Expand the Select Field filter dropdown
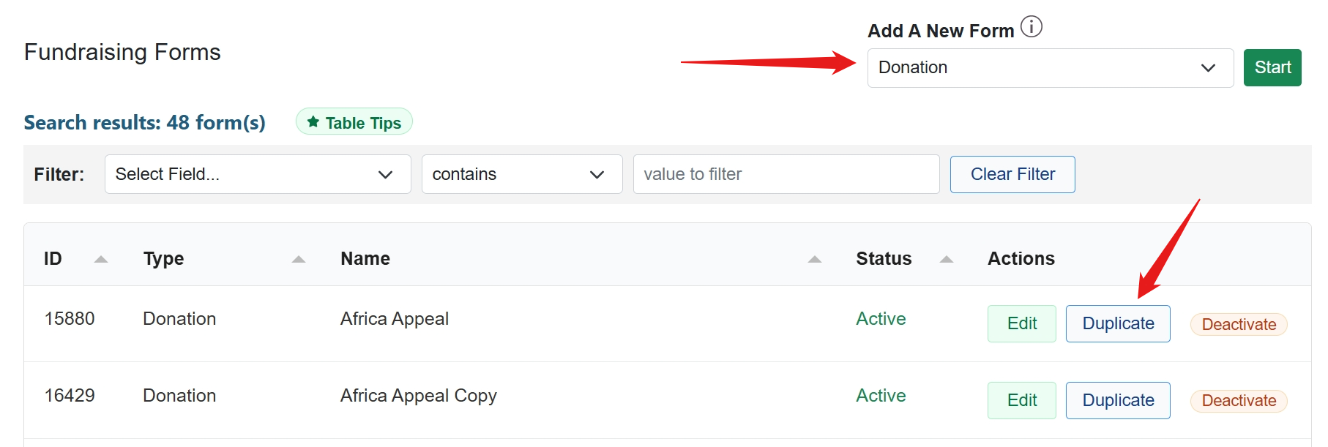This screenshot has width=1328, height=447. [257, 174]
